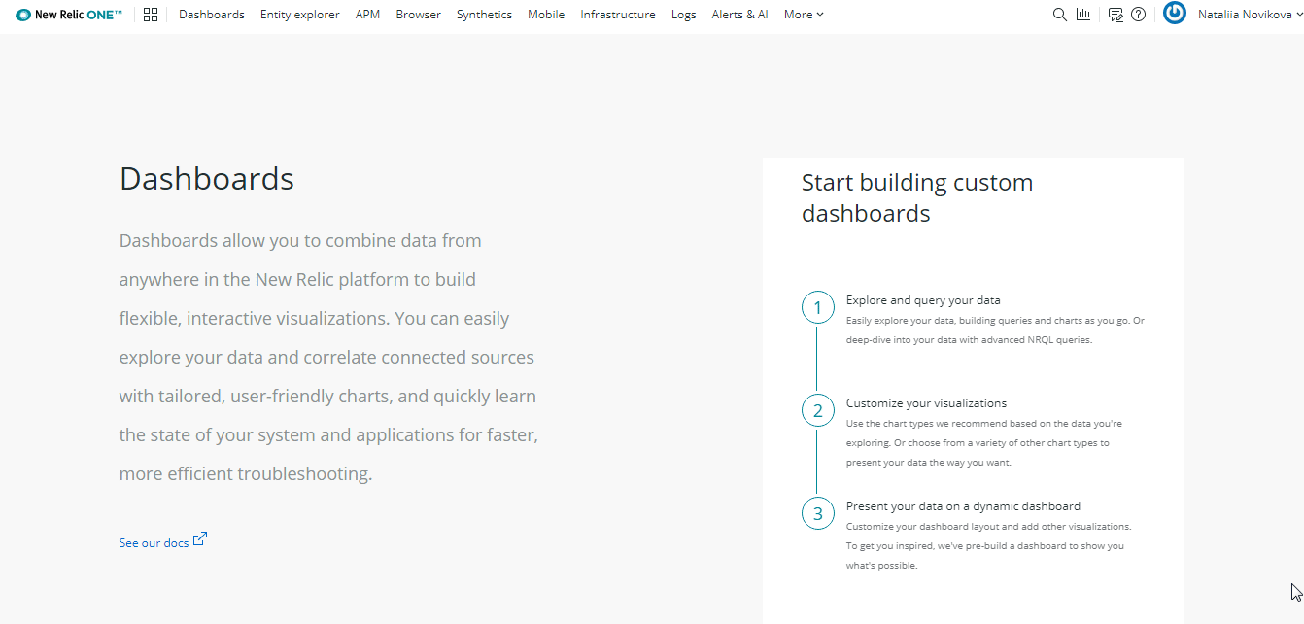The width and height of the screenshot is (1304, 624).
Task: Click the New Relic ONE logo
Action: [x=69, y=15]
